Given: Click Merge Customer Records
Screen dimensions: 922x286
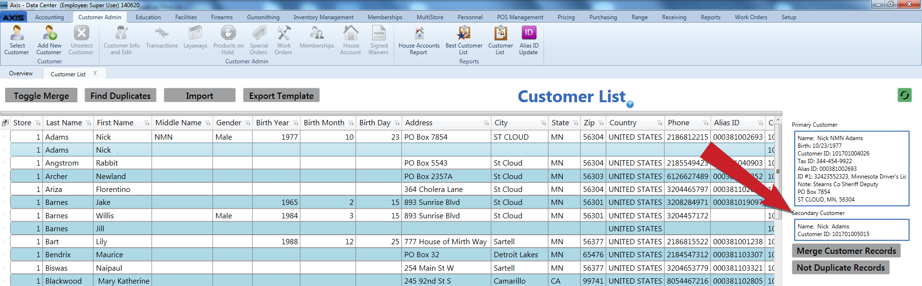Looking at the screenshot, I should coord(846,250).
